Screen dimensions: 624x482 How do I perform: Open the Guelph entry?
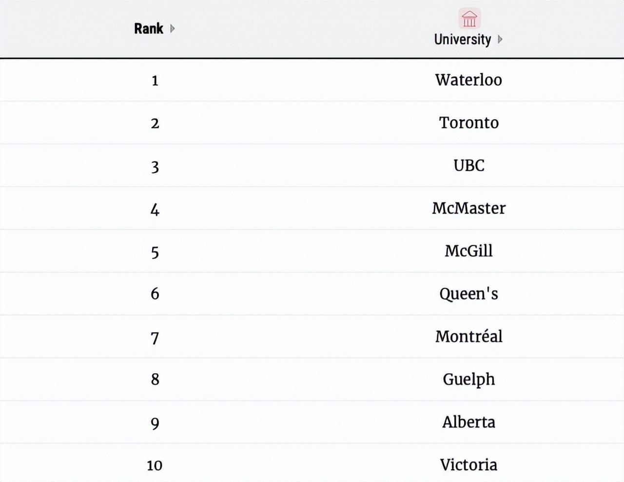pos(468,380)
